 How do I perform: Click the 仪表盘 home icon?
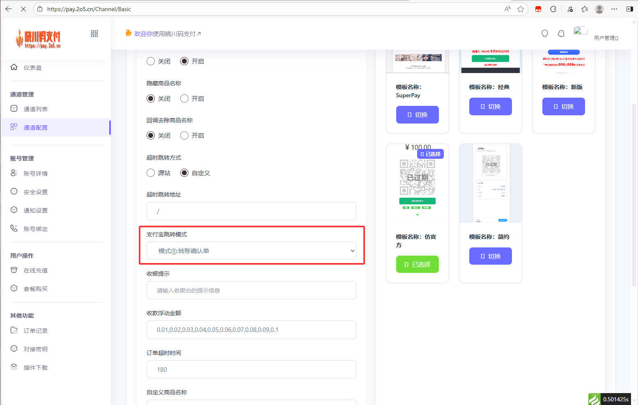click(x=14, y=67)
